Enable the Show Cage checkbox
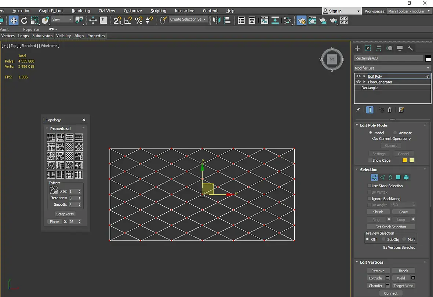 click(370, 160)
